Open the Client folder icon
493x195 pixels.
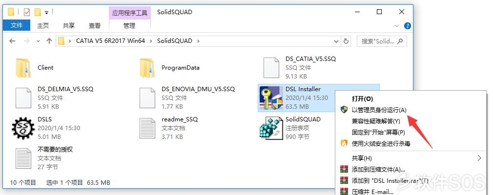pos(23,68)
